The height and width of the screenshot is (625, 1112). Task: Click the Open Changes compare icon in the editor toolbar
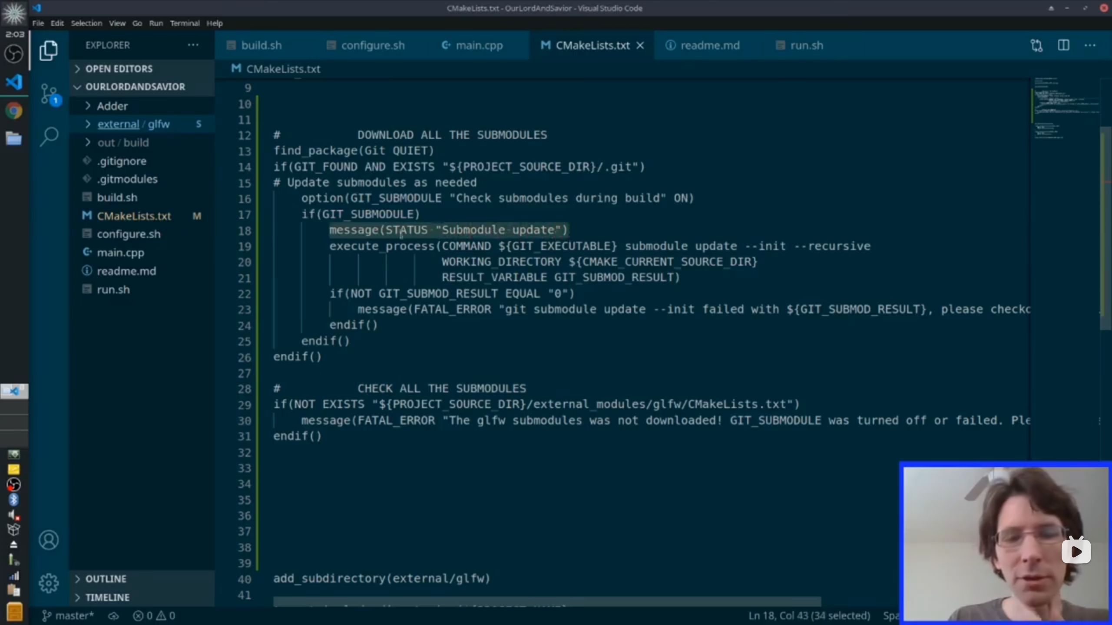(1036, 45)
